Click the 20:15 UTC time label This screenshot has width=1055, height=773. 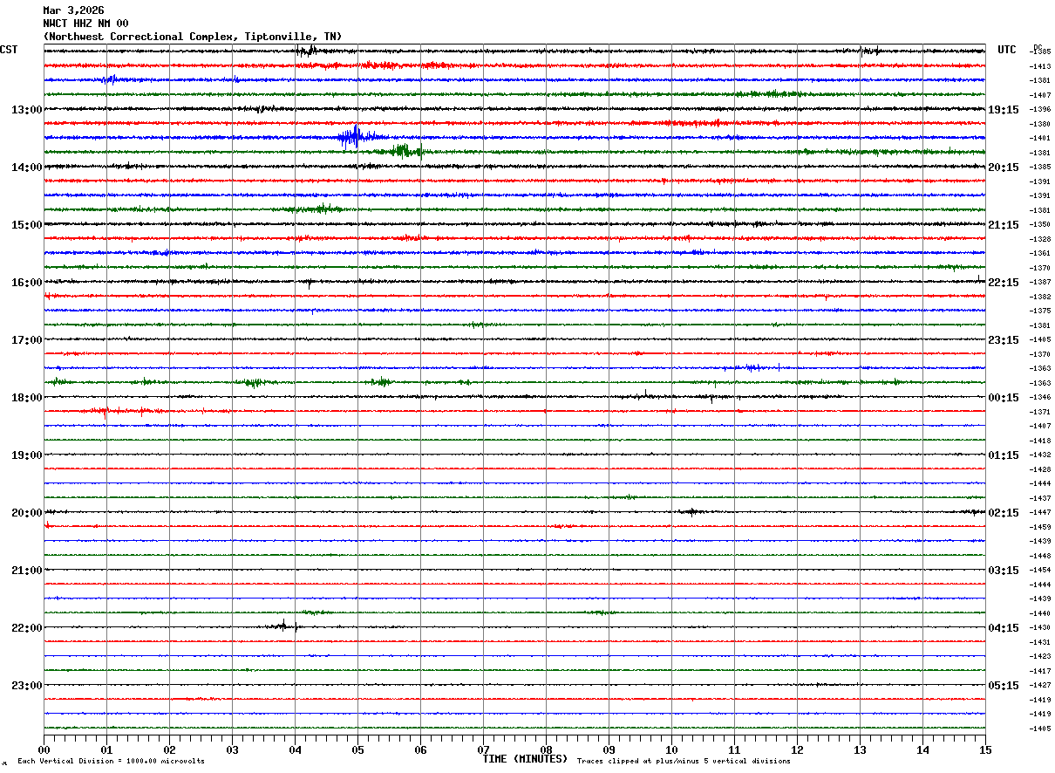point(1004,168)
